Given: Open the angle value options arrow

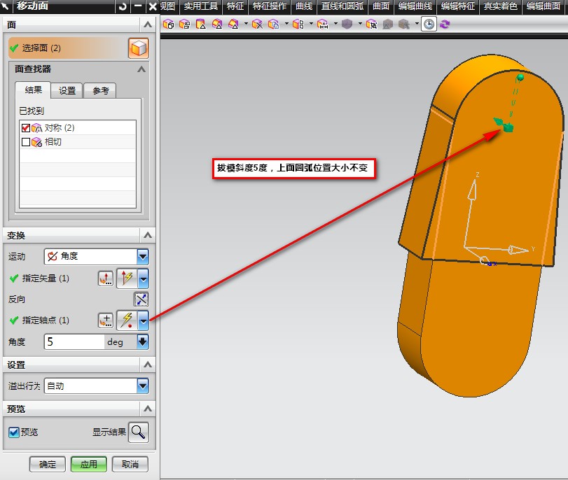Looking at the screenshot, I should coord(143,341).
